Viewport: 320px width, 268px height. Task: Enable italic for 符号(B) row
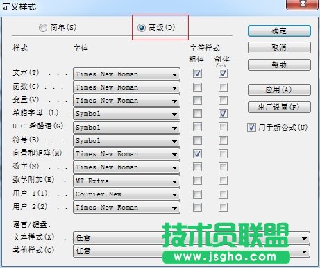coord(223,140)
